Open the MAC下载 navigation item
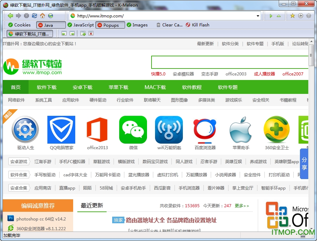317x241 pixels. click(x=155, y=87)
